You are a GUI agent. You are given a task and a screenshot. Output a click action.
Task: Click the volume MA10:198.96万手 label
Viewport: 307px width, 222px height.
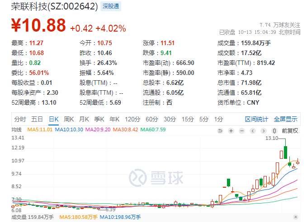(120, 217)
